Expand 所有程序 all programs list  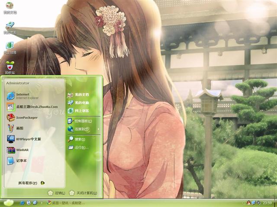tap(32, 183)
